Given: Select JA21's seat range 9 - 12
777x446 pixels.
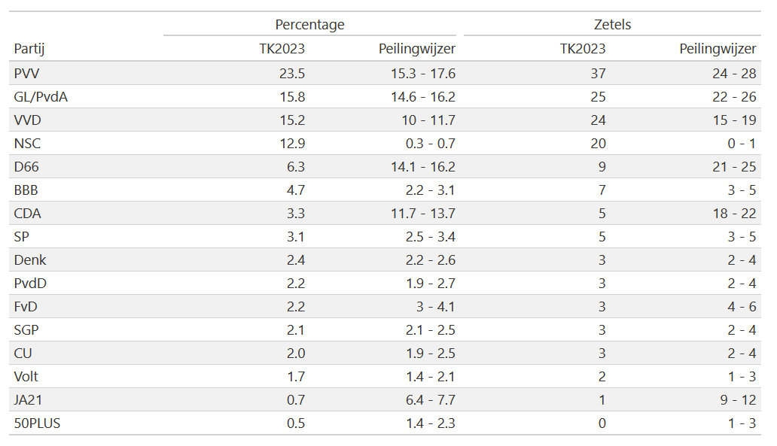Looking at the screenshot, I should tap(736, 400).
